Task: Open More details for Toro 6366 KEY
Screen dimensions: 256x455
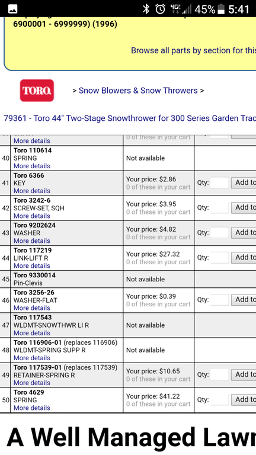Action: [32, 191]
